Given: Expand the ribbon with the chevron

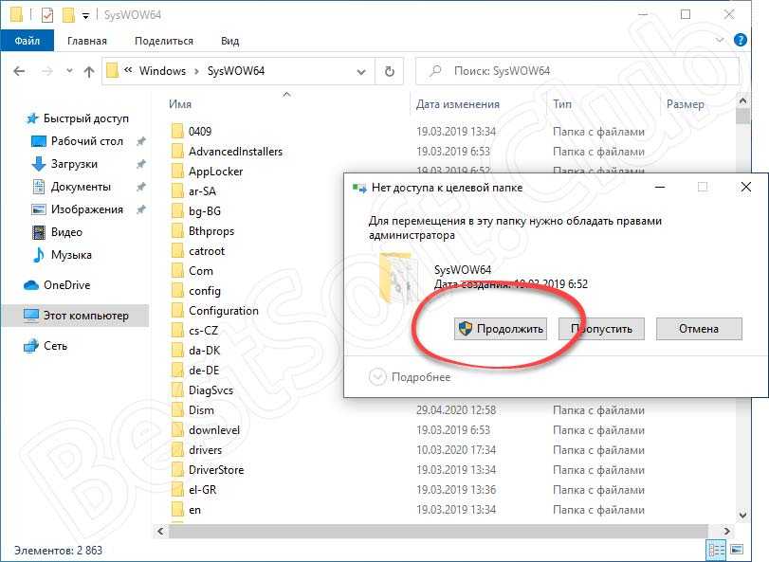Looking at the screenshot, I should pos(720,40).
